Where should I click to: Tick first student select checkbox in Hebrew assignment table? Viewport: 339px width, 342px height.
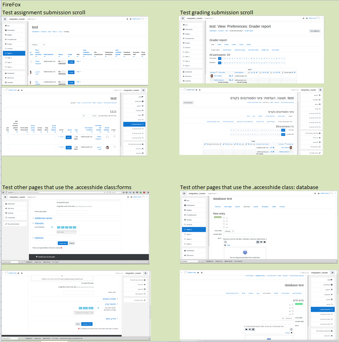114,137
